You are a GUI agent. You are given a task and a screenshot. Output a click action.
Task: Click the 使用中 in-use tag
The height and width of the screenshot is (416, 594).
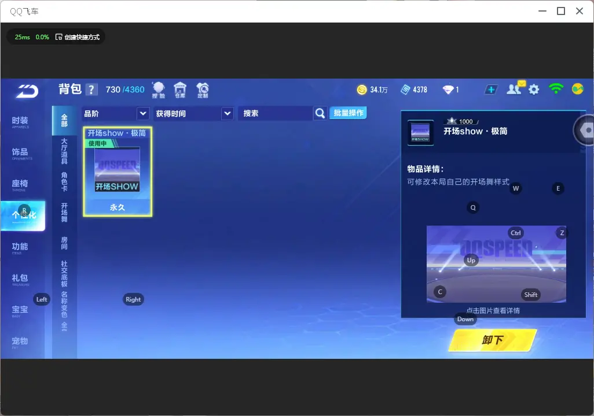[x=100, y=143]
